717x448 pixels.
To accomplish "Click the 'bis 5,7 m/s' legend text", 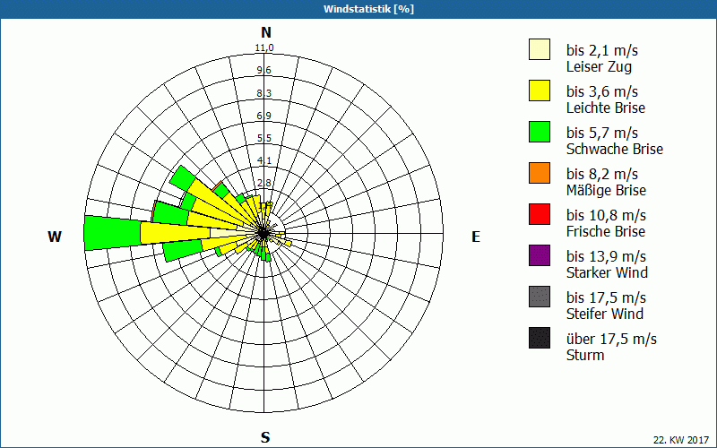I will pos(601,133).
